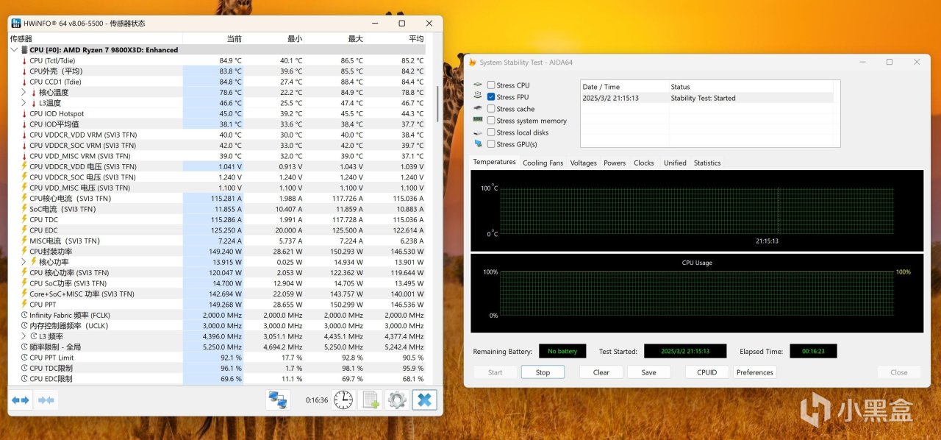This screenshot has height=440, width=941.
Task: Click the chip icon beside Stress cache
Action: click(x=478, y=109)
